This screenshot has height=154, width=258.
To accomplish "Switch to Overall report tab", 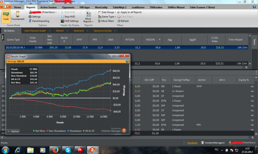I will point(60,30).
